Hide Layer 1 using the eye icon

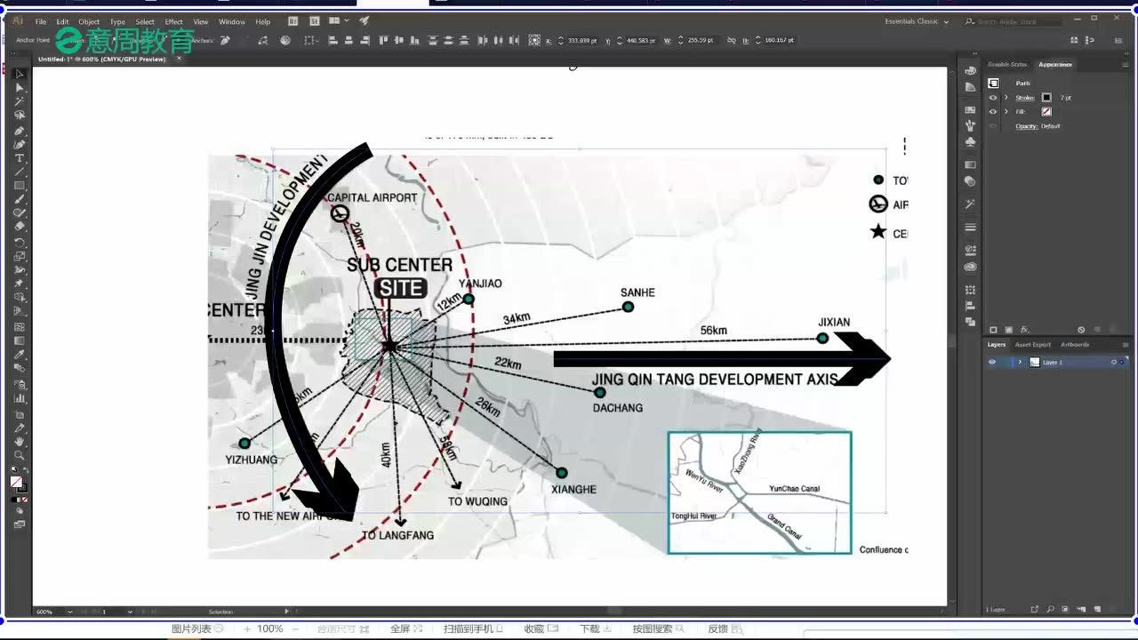coord(993,363)
